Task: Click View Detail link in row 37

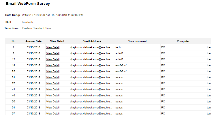Action: [x=53, y=84]
